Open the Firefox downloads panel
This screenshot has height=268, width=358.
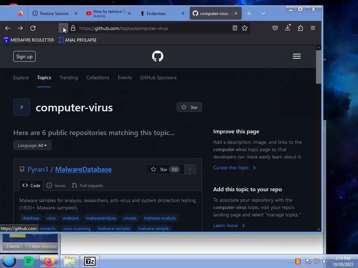point(288,28)
